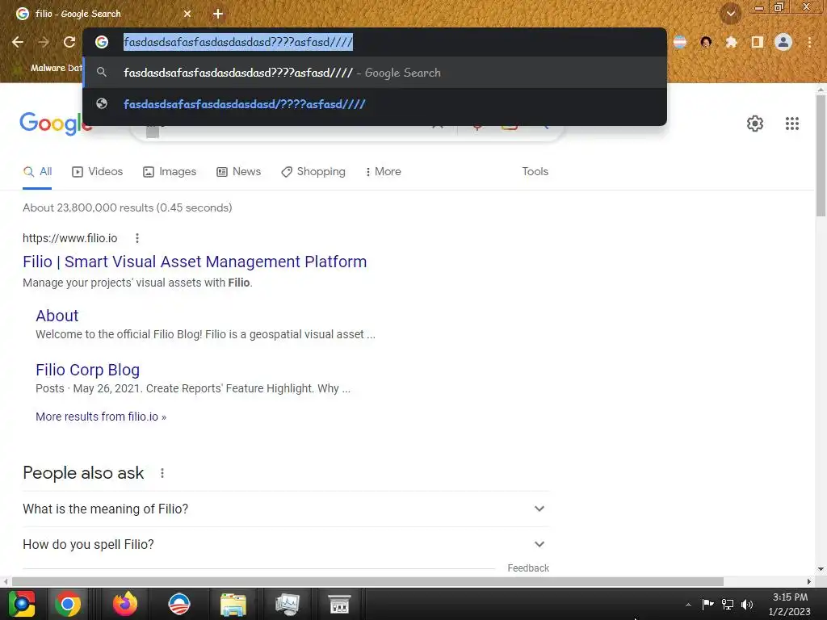Click the flag-striped extension icon

click(680, 42)
